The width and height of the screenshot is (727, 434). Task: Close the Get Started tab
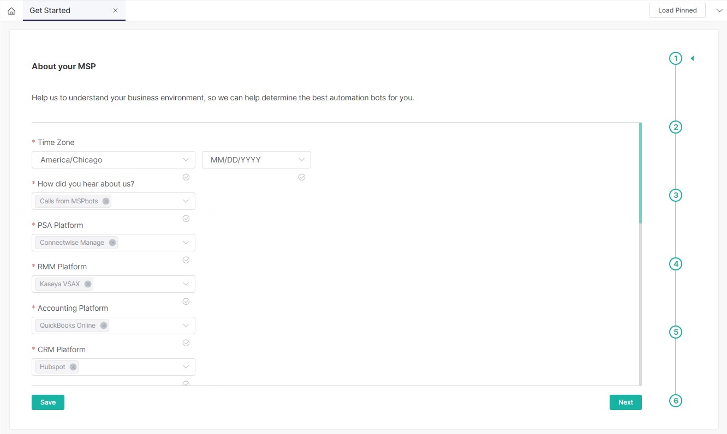[115, 10]
